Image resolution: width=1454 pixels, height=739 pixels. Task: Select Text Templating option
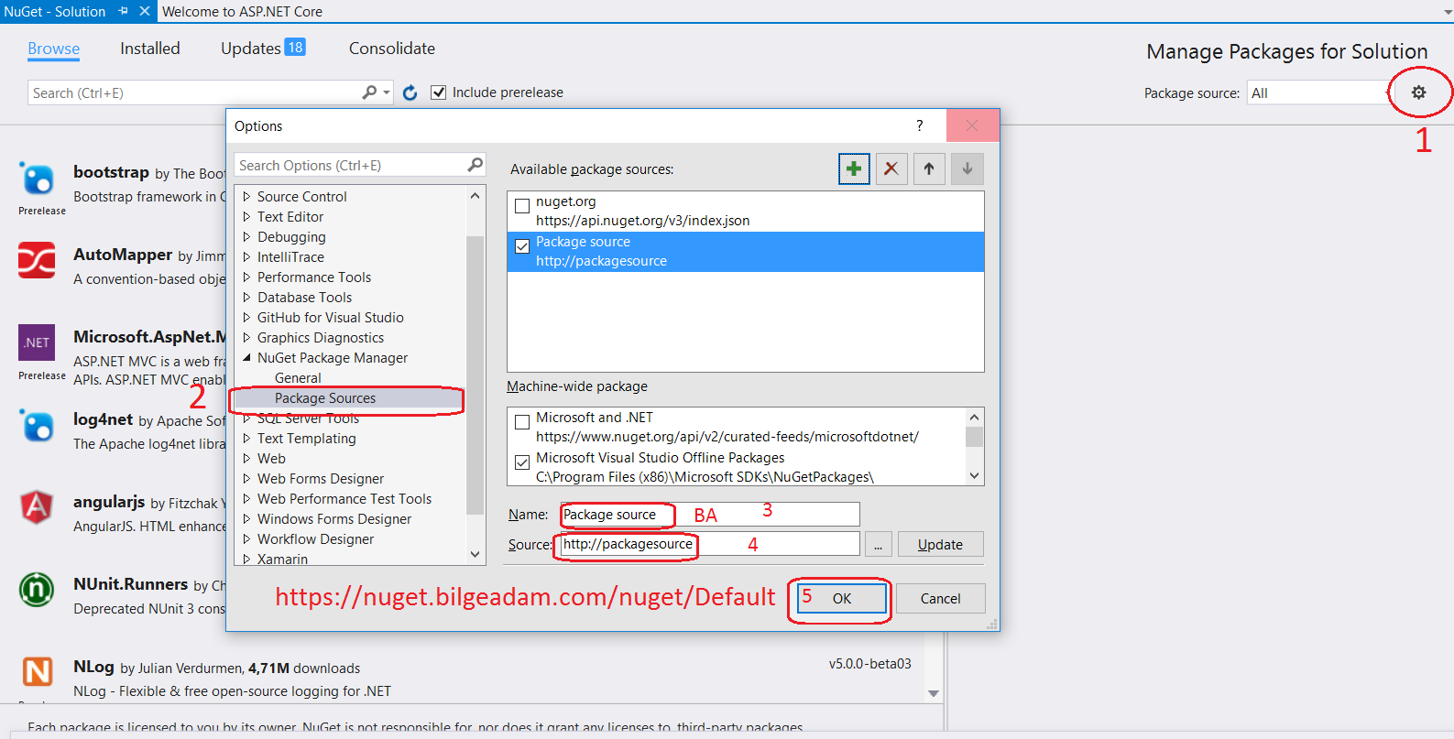click(306, 438)
